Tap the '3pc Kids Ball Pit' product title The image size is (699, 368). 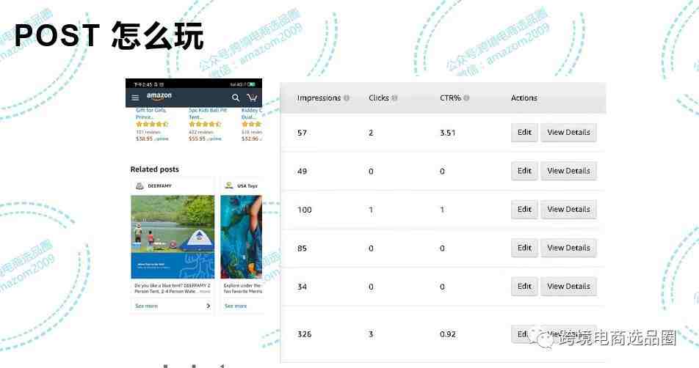click(208, 114)
